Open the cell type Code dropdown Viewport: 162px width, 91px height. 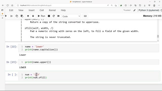(71, 16)
